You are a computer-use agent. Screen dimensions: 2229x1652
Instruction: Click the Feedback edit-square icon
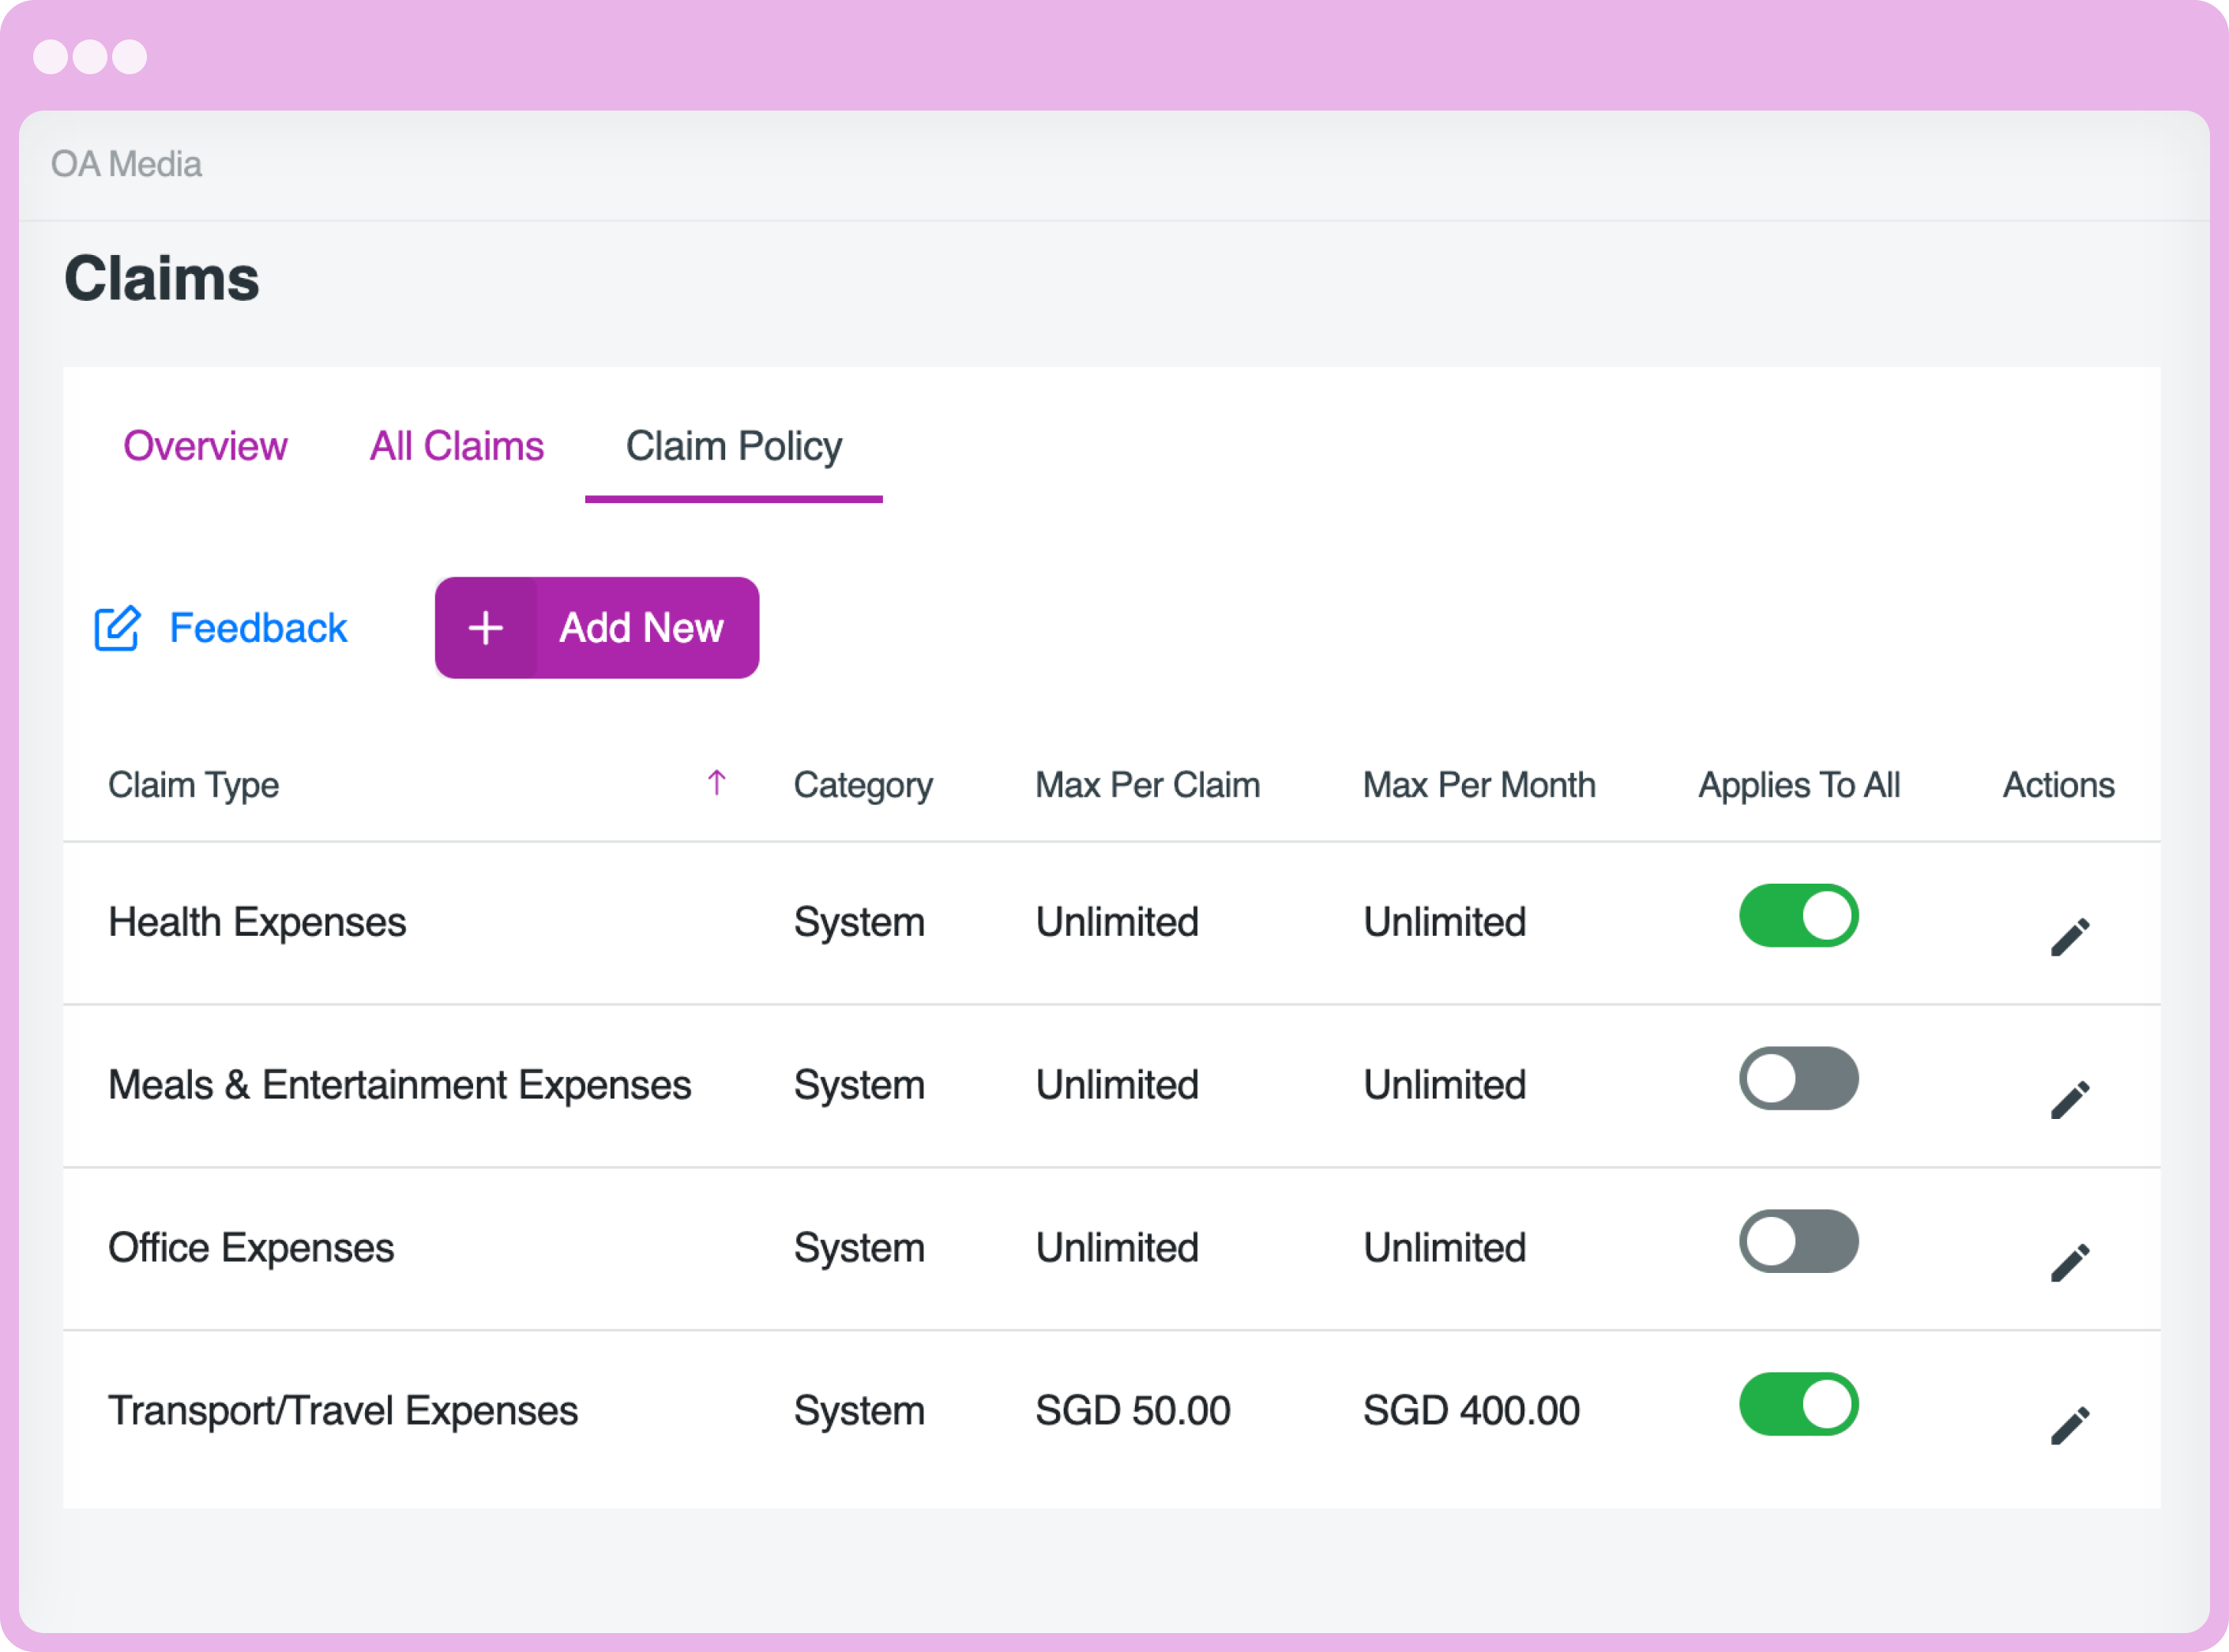point(117,629)
